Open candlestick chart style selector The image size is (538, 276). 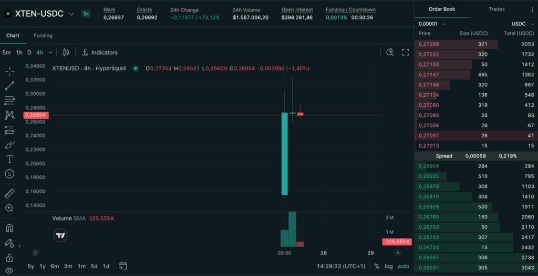66,52
